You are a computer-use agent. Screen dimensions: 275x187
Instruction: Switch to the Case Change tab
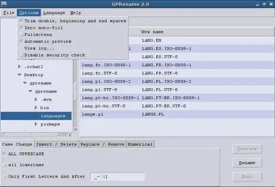(x=17, y=144)
